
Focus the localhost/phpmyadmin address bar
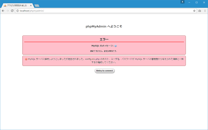tap(105, 11)
